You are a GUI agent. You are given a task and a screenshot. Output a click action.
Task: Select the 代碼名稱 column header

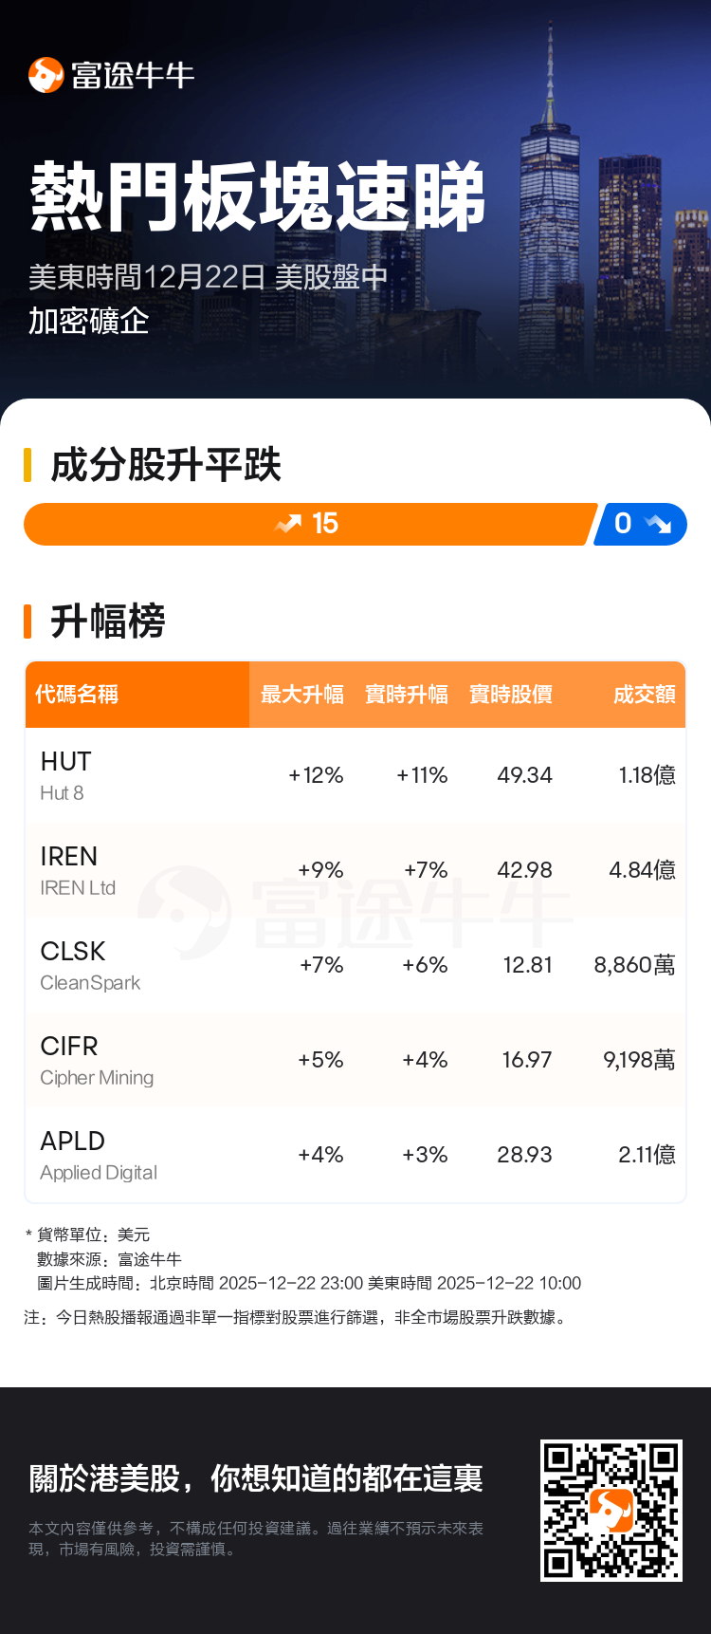point(77,695)
